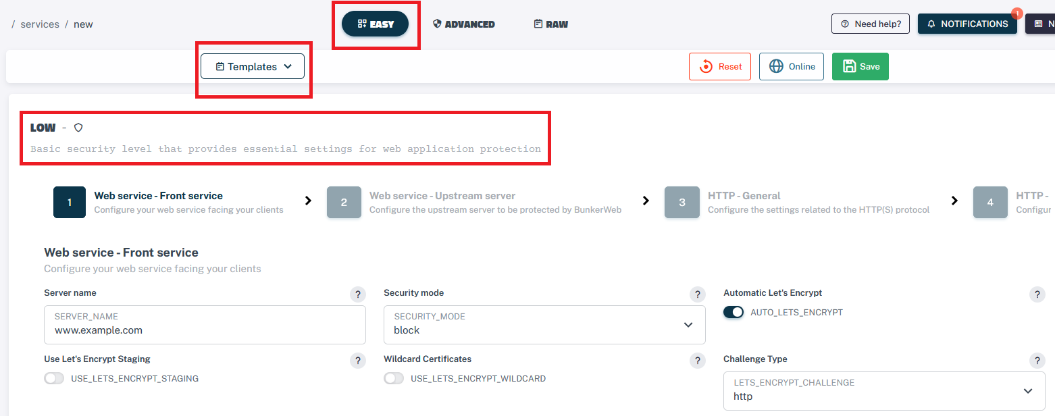Image resolution: width=1055 pixels, height=416 pixels.
Task: Switch to the Raw mode tab
Action: 550,24
